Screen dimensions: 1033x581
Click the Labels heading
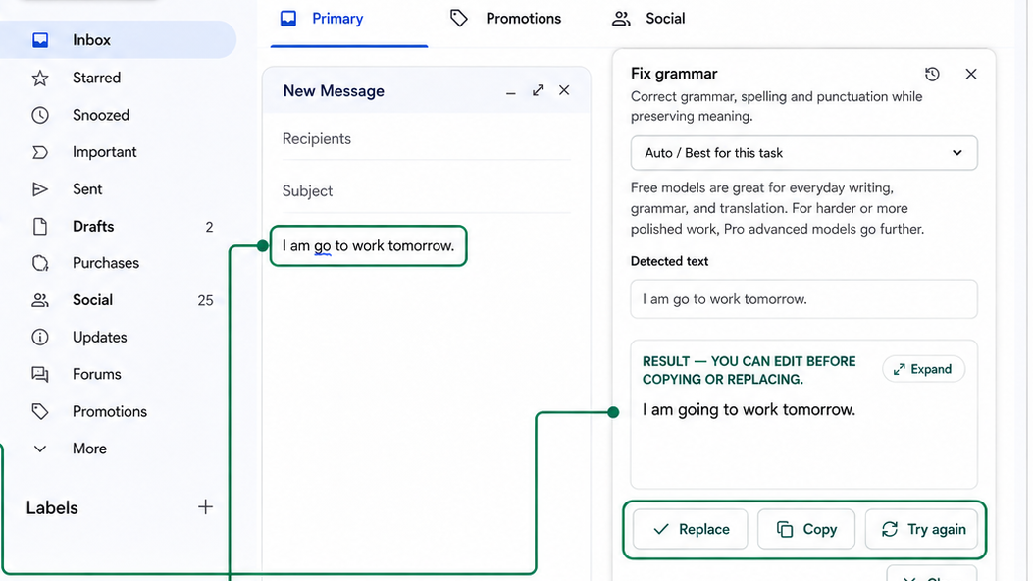[52, 507]
